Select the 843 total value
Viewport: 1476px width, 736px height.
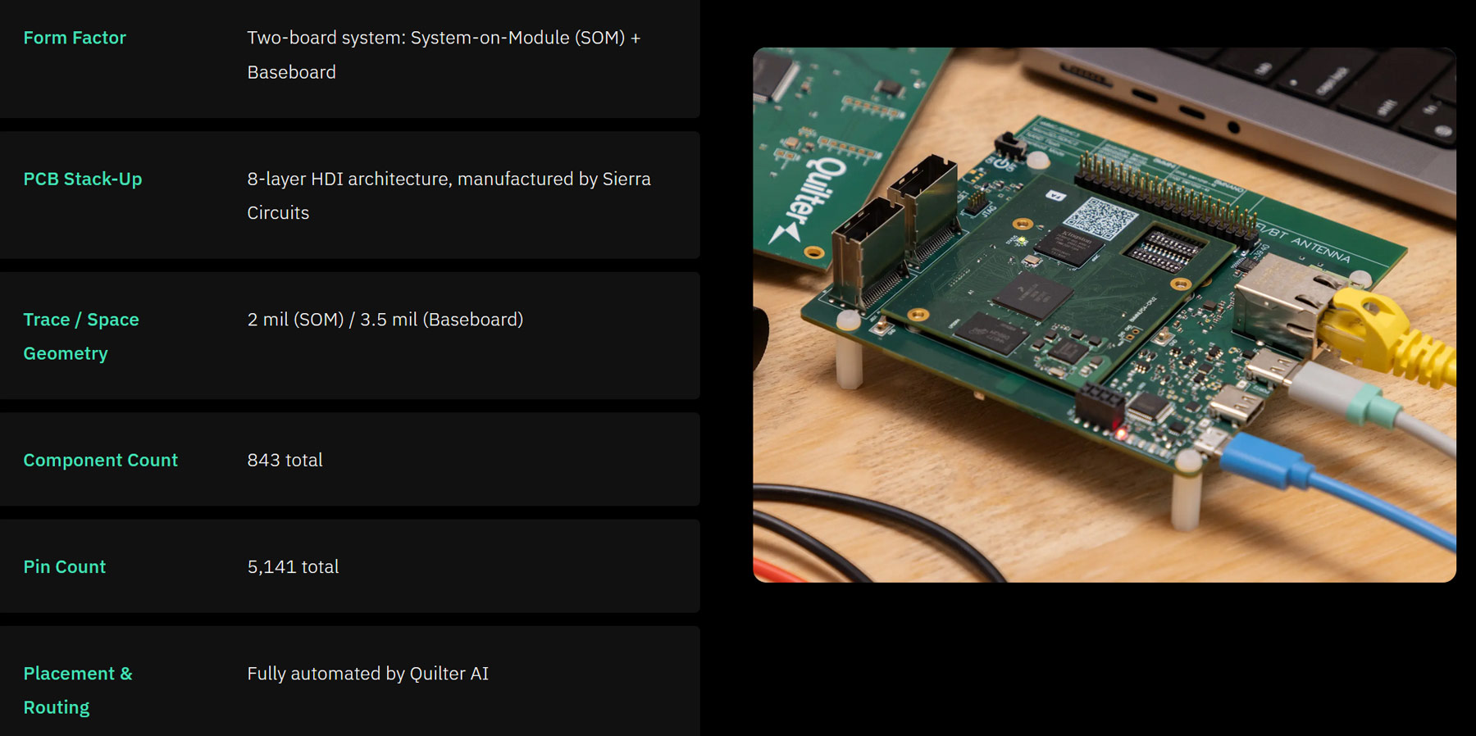[x=285, y=460]
